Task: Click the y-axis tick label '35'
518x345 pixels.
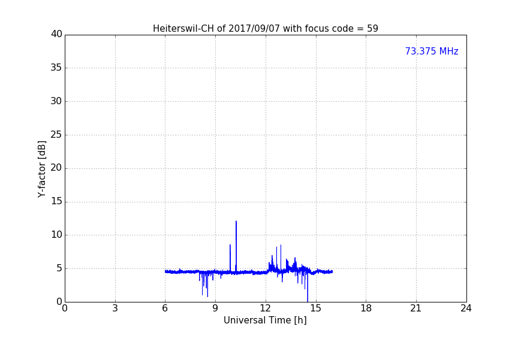Action: tap(56, 68)
